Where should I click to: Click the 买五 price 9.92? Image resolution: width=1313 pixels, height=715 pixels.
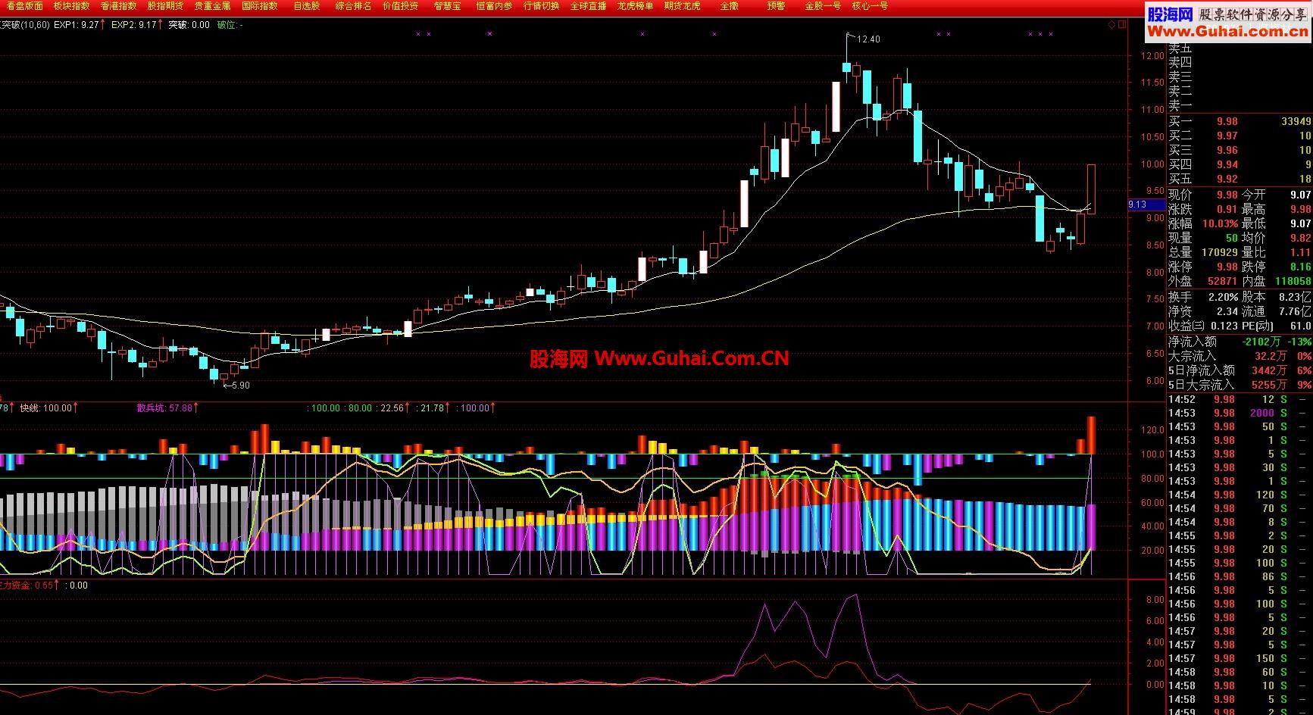coord(1227,179)
